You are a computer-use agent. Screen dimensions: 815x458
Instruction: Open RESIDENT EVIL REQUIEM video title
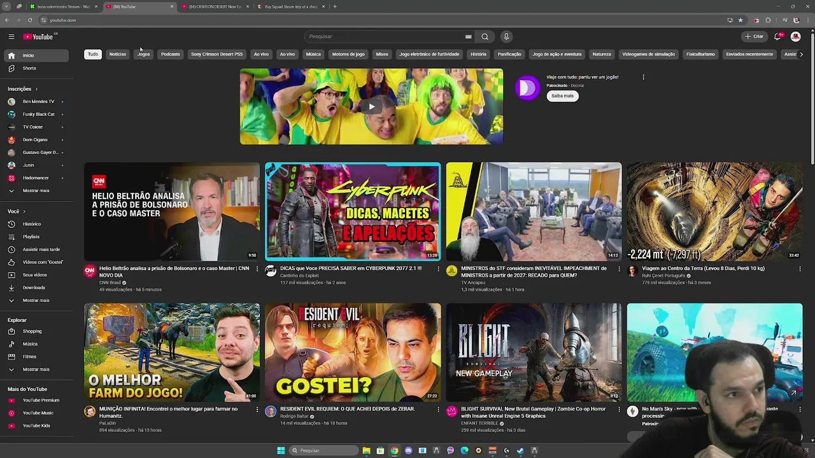click(347, 409)
